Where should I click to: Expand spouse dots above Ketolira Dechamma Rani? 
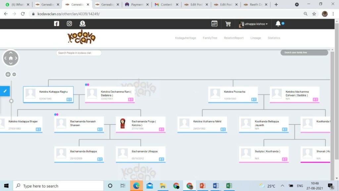tap(87, 85)
